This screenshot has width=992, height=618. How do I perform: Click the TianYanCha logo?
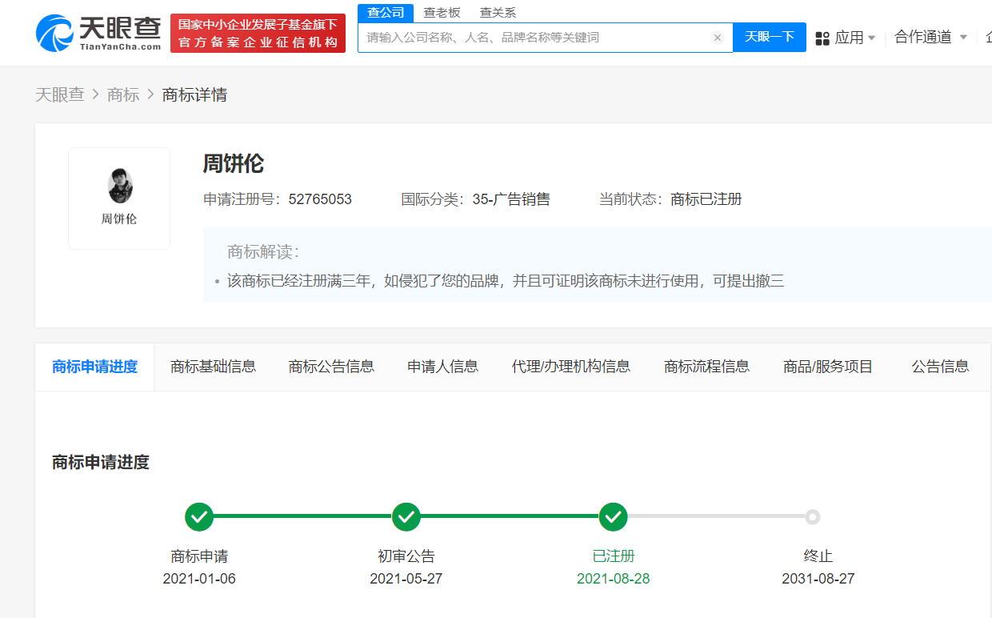[x=98, y=34]
